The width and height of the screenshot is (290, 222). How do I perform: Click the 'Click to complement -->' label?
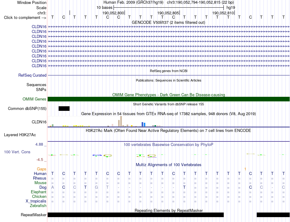[25, 18]
